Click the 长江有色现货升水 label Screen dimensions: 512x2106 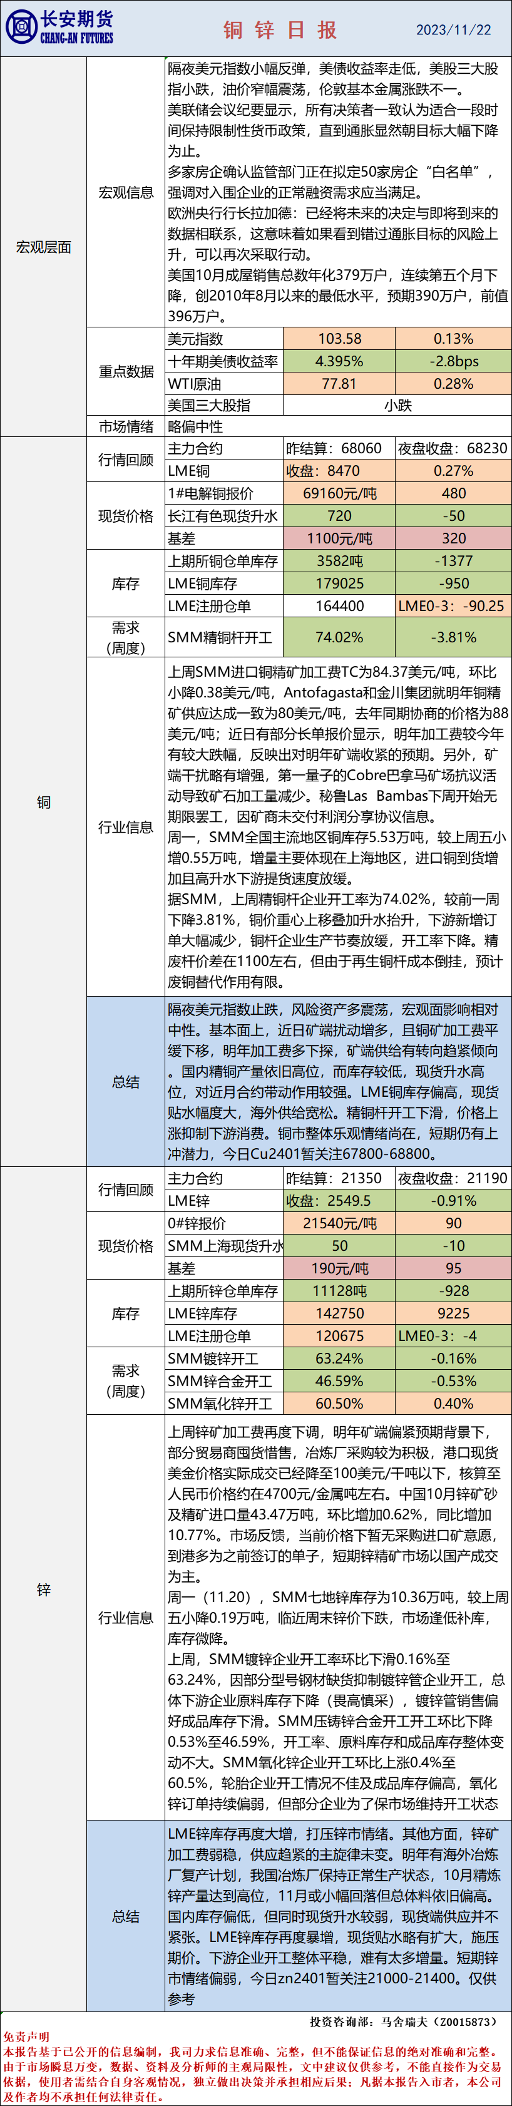(224, 516)
